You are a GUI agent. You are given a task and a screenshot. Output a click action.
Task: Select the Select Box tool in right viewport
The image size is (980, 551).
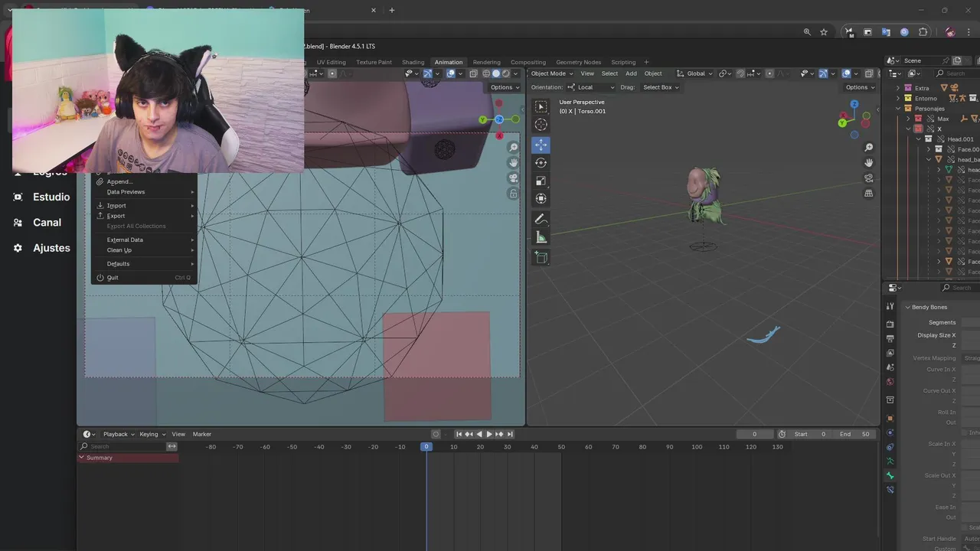(x=541, y=106)
